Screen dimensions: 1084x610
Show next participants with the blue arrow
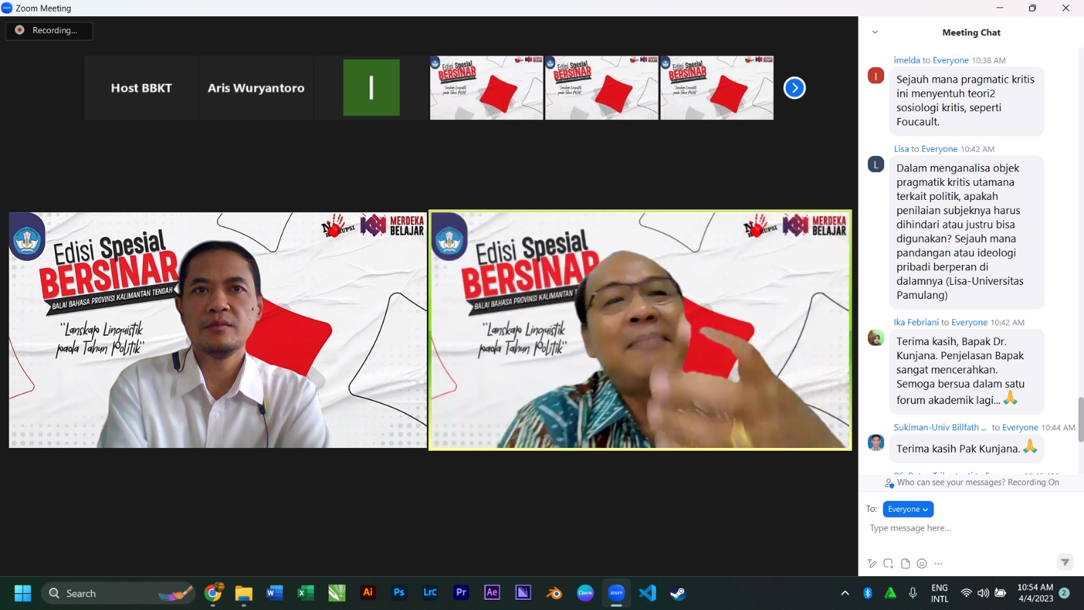coord(794,88)
